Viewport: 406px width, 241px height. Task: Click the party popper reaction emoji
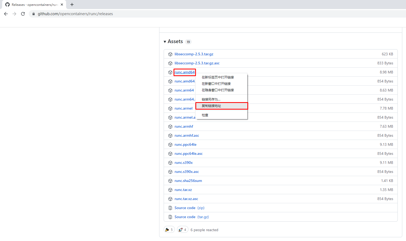click(x=167, y=230)
